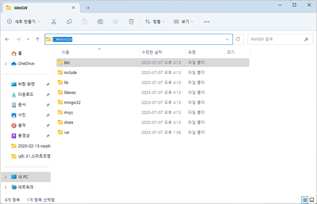Go back with the left arrow
317x204 pixels.
[7, 39]
